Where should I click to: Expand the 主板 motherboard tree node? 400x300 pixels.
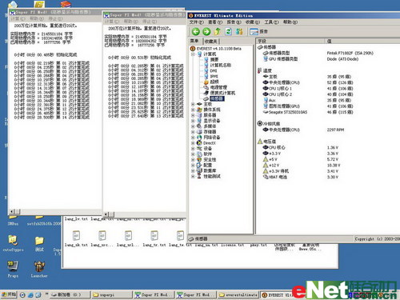click(x=193, y=104)
